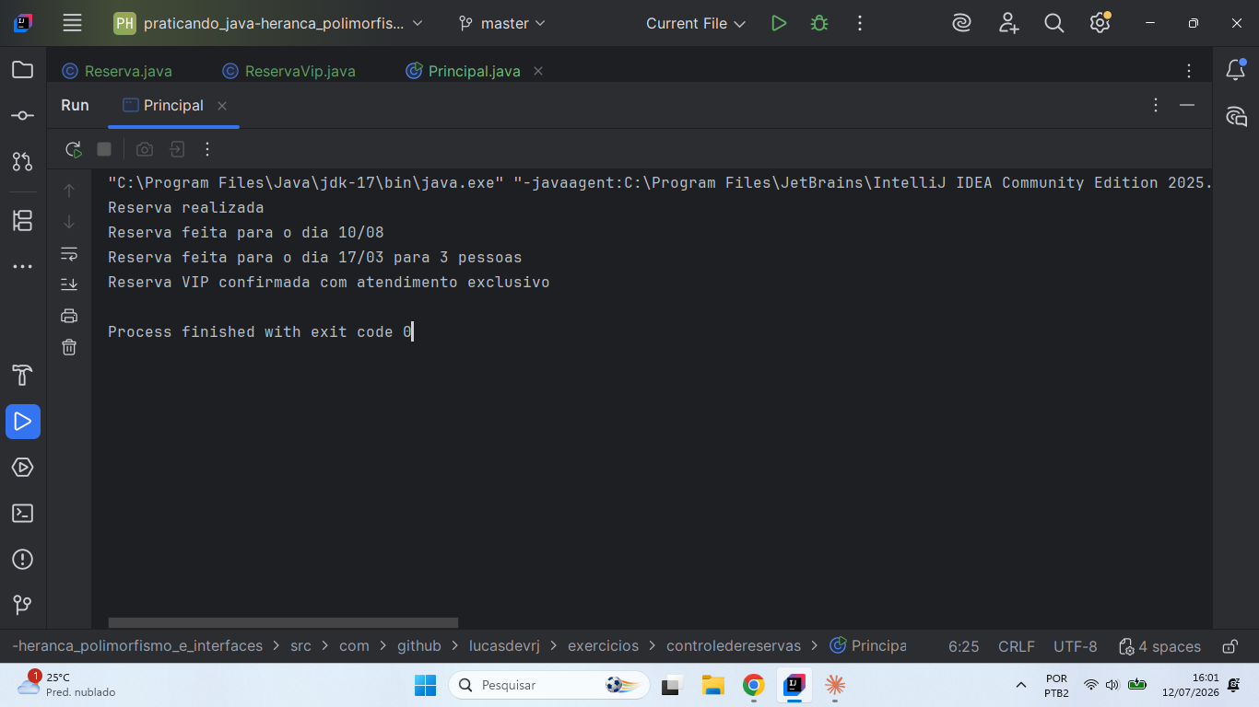Rerun the Principal program
The height and width of the screenshot is (707, 1259).
pyautogui.click(x=74, y=149)
